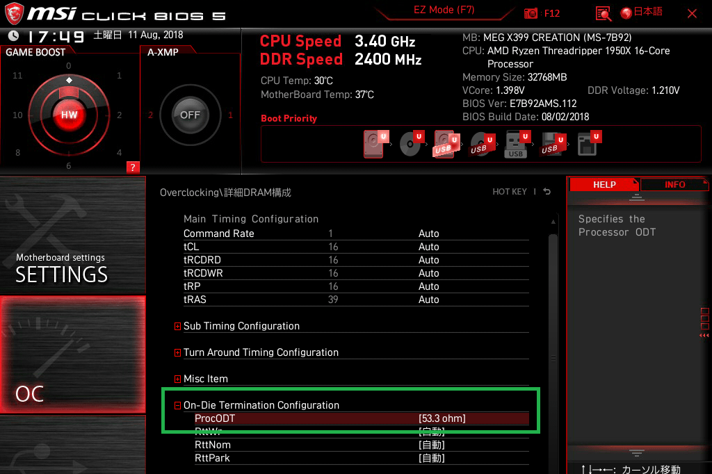Image resolution: width=712 pixels, height=474 pixels.
Task: Select the optical disc boot device icon
Action: [412, 145]
